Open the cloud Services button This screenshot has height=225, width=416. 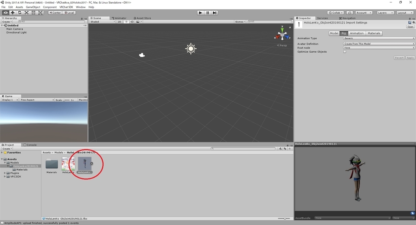pos(350,13)
